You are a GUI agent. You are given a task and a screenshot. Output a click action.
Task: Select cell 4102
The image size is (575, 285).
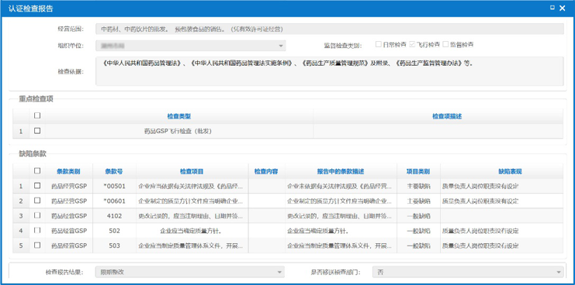pos(114,216)
